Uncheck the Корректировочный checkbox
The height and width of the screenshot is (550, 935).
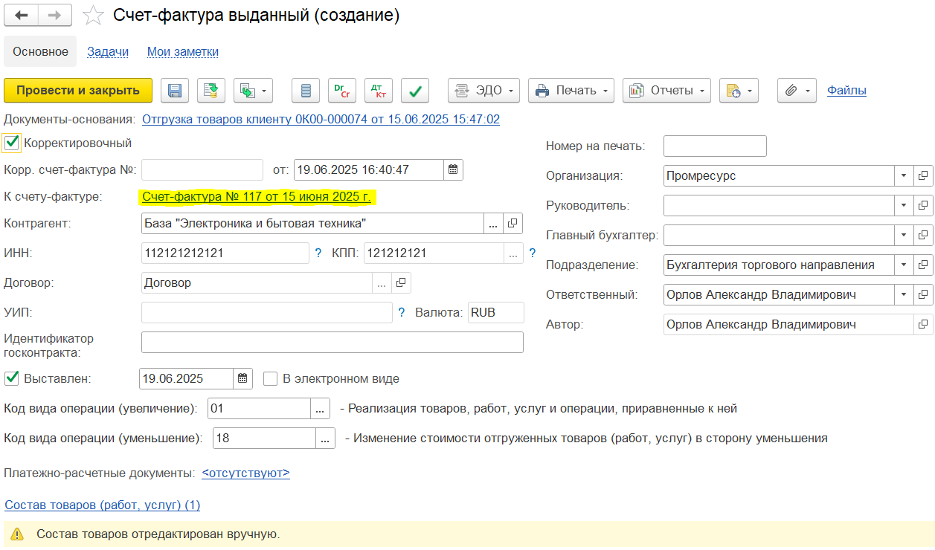pos(12,143)
